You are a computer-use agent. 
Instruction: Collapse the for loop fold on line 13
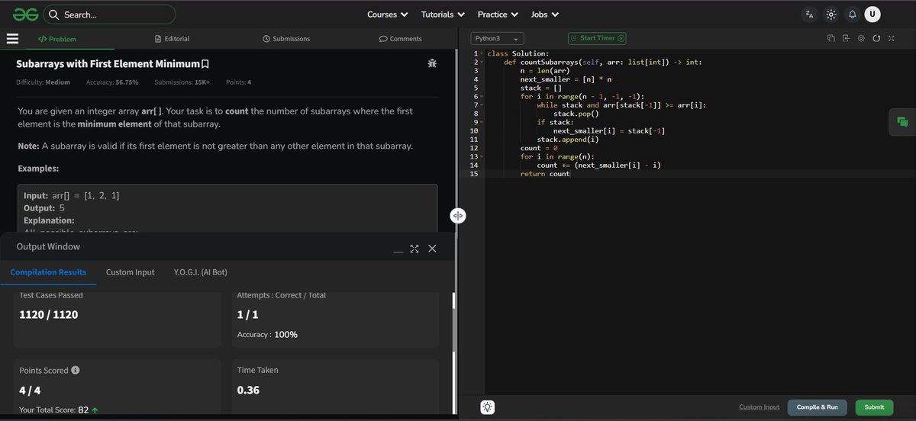coord(482,156)
